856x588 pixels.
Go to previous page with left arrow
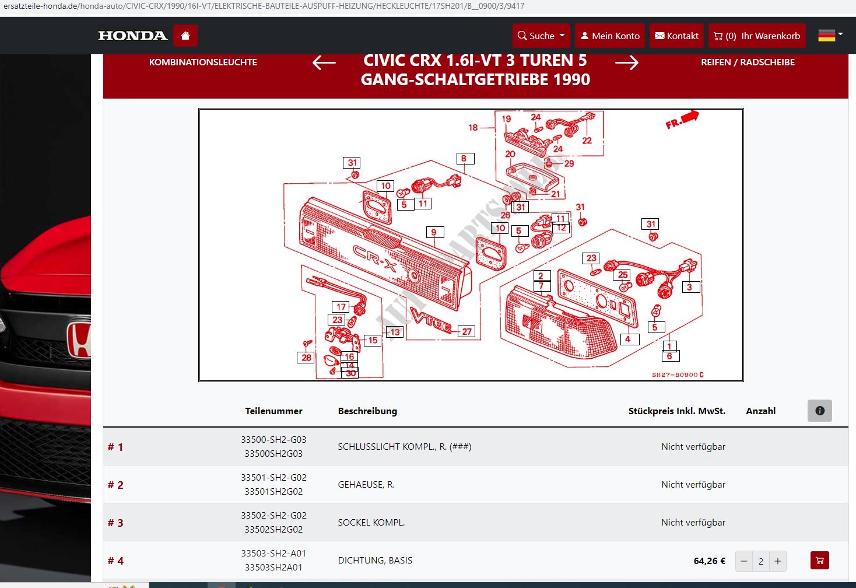pyautogui.click(x=324, y=62)
